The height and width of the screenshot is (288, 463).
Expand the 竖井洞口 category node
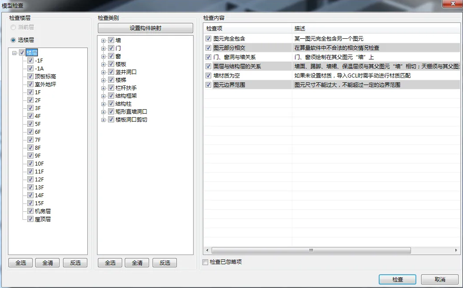point(103,73)
